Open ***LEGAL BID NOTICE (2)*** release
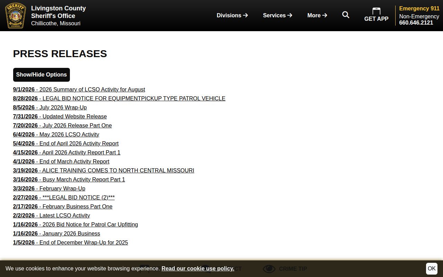Viewport: 443px width, 277px height. (64, 197)
